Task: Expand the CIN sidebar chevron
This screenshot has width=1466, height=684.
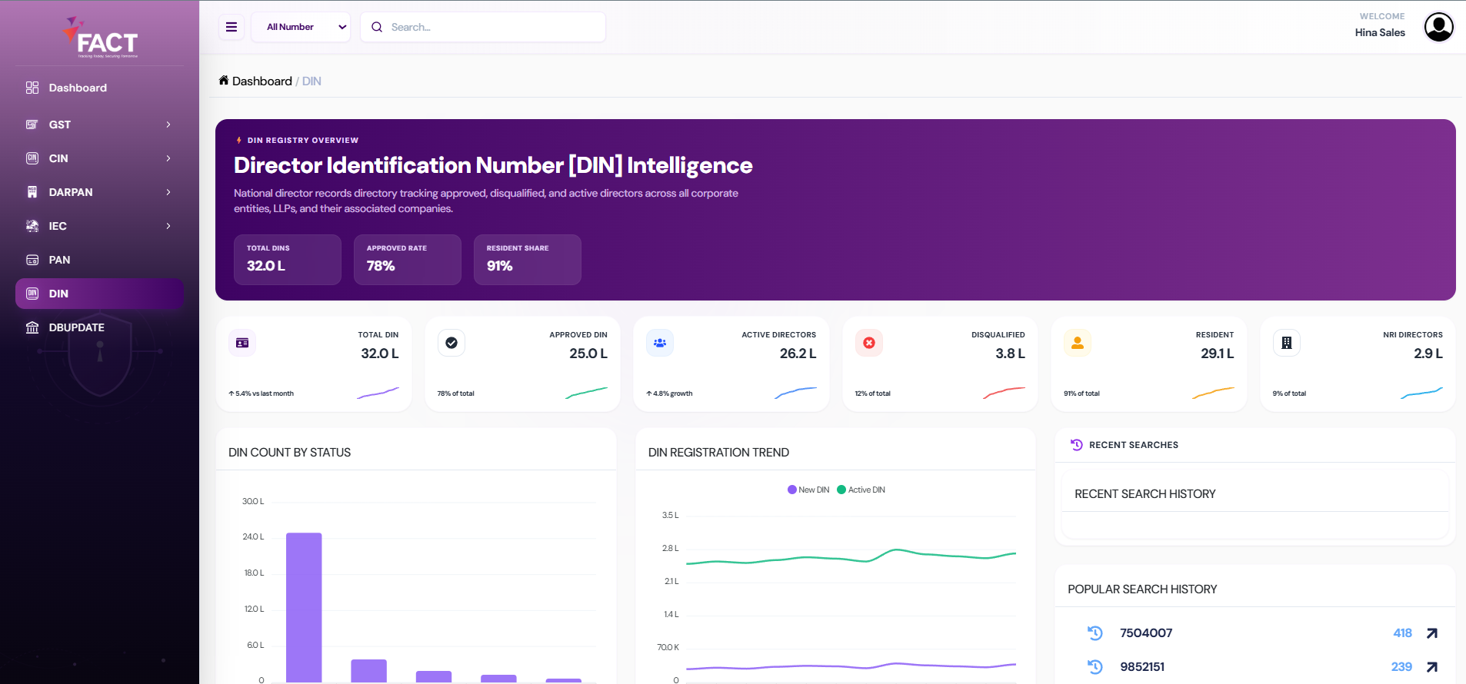Action: [168, 158]
